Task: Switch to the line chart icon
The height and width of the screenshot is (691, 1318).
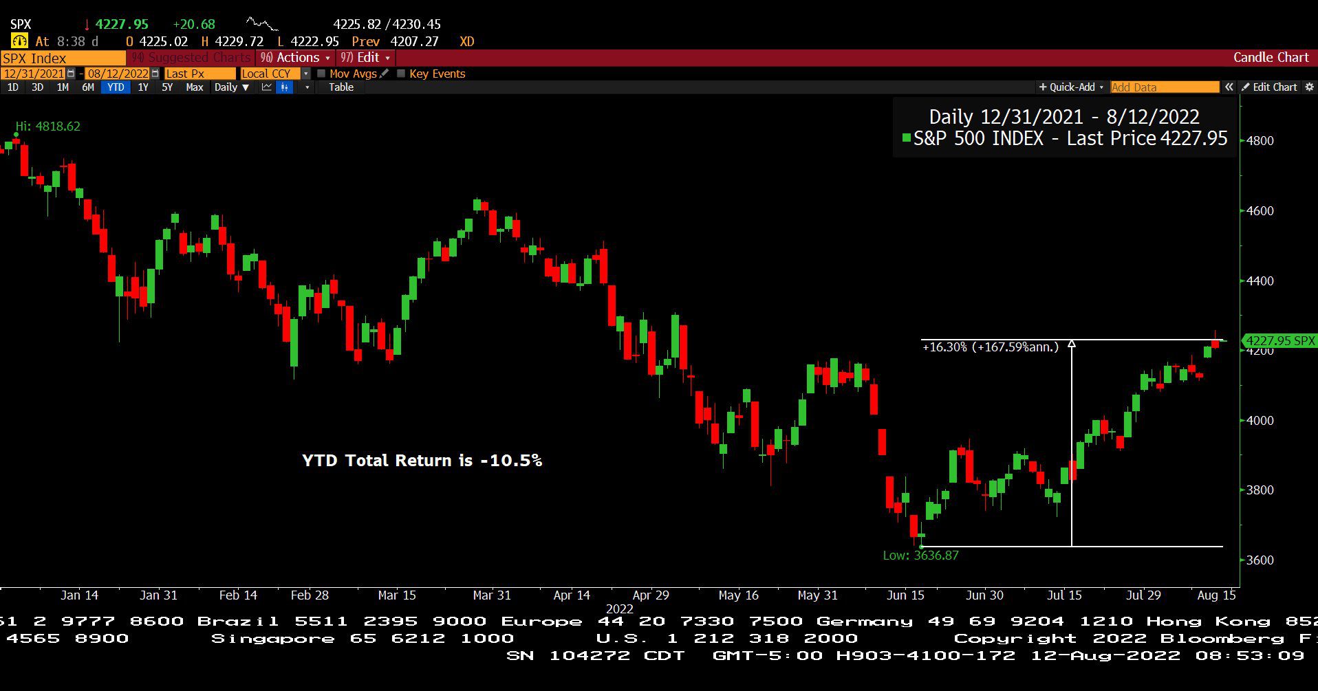Action: (266, 87)
